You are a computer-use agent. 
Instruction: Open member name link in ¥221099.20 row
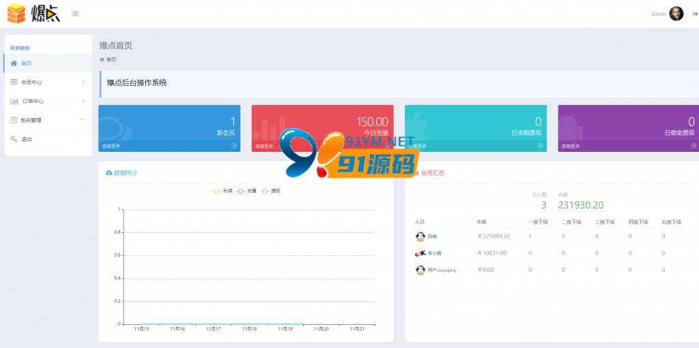point(432,236)
